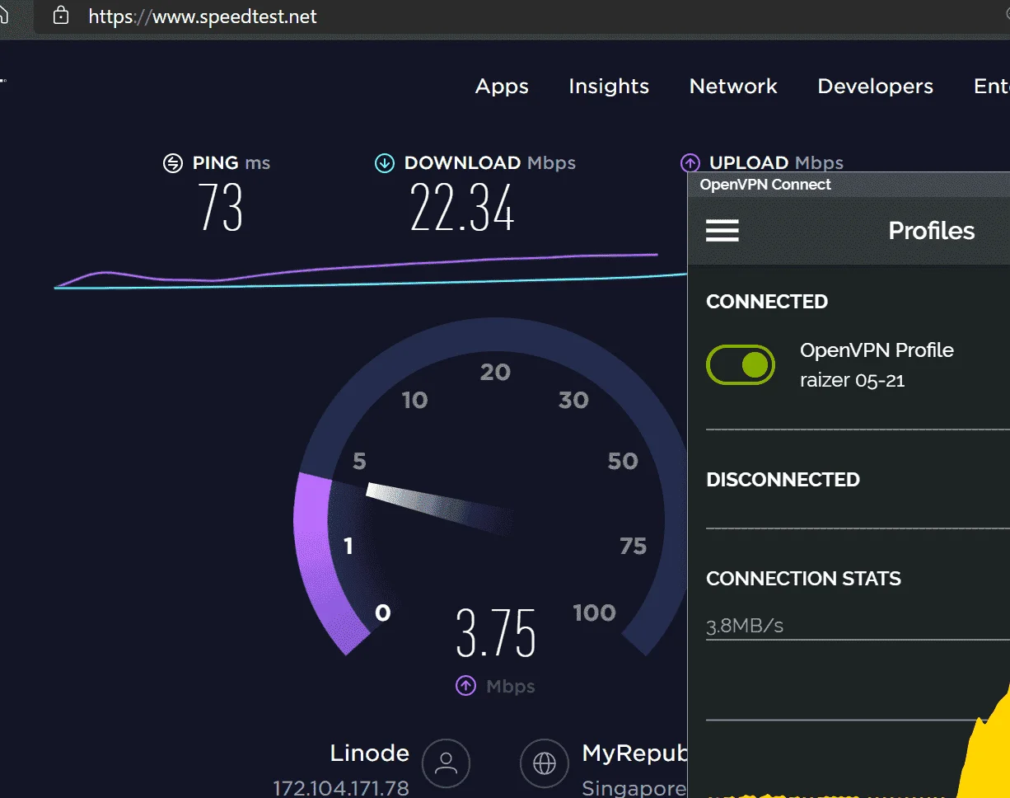The image size is (1010, 798).
Task: Open the Insights menu item
Action: [609, 87]
